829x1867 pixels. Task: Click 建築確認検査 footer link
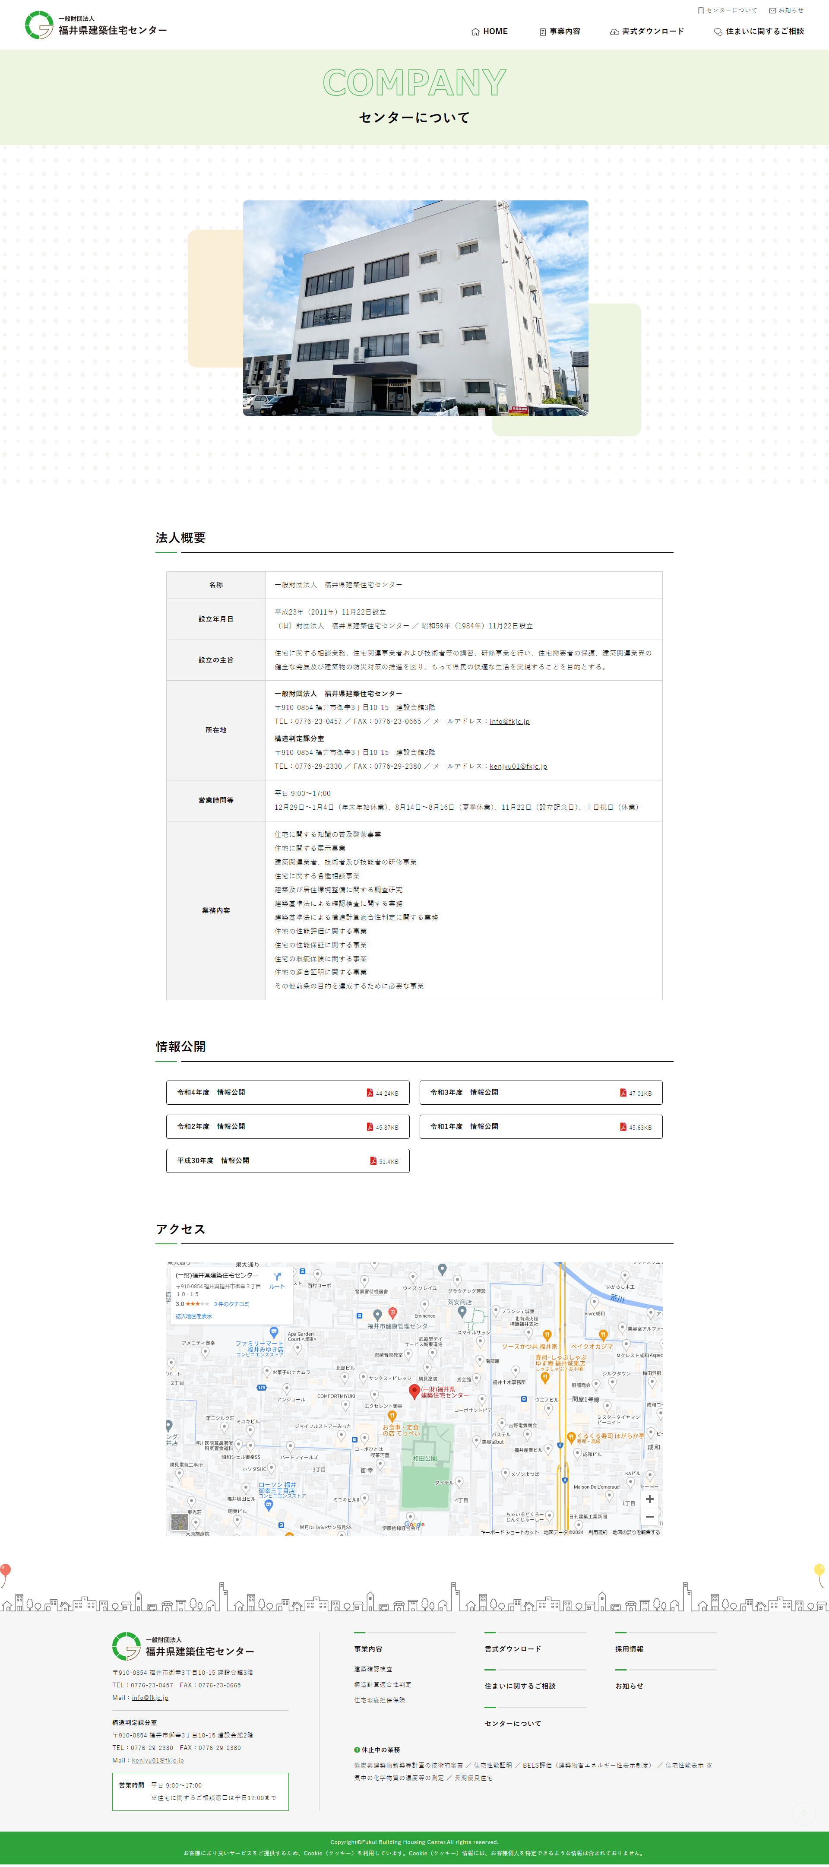373,1669
